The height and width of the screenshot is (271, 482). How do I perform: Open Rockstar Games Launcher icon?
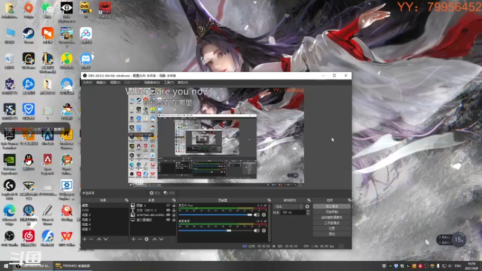point(66,139)
